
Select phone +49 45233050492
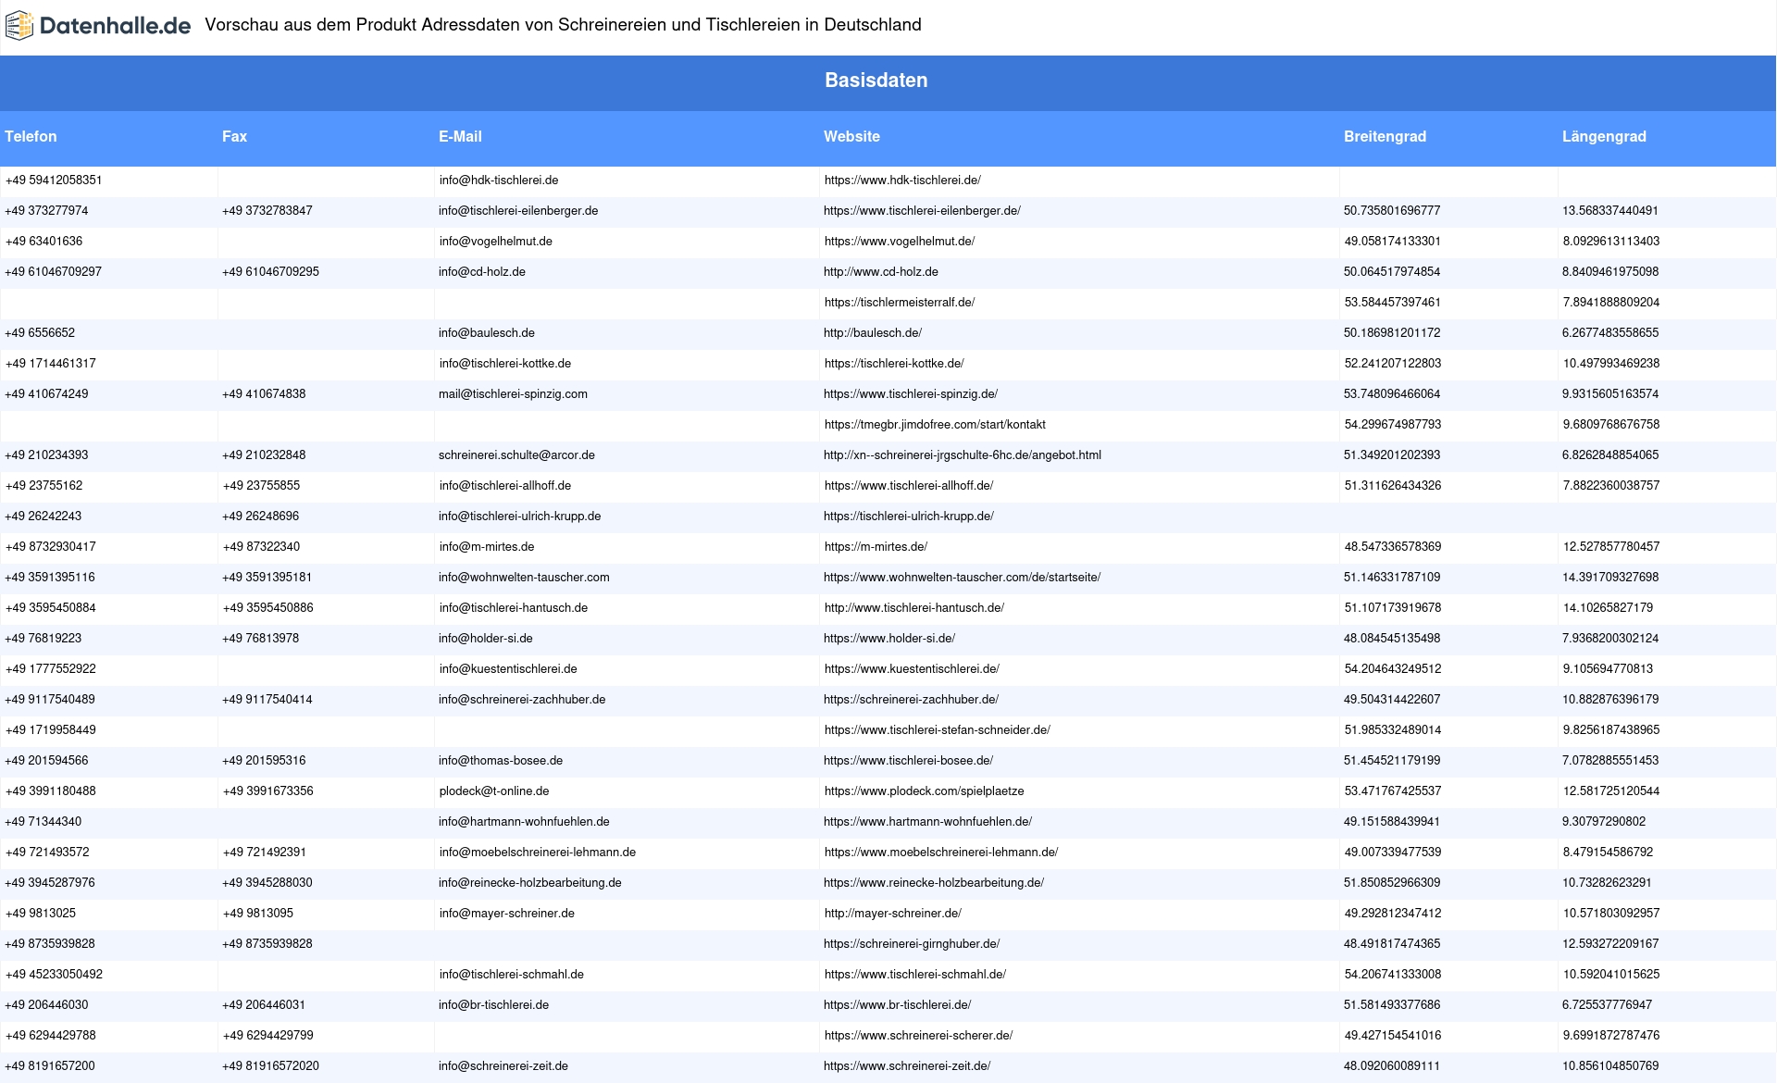click(x=54, y=975)
